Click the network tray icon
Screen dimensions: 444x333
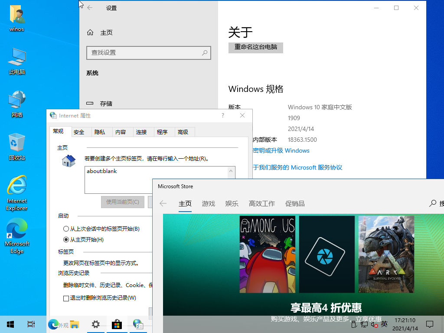click(x=364, y=325)
